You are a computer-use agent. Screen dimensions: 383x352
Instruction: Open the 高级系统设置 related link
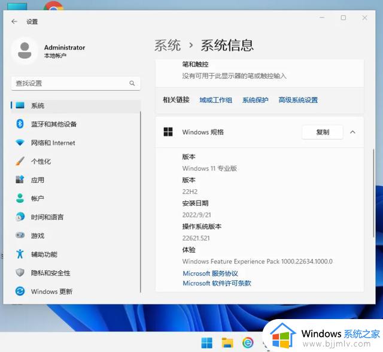pyautogui.click(x=298, y=100)
